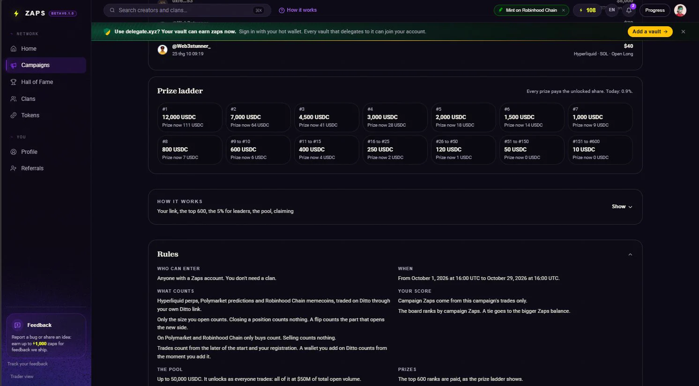Click the Clans people icon
The height and width of the screenshot is (386, 699).
tap(14, 99)
